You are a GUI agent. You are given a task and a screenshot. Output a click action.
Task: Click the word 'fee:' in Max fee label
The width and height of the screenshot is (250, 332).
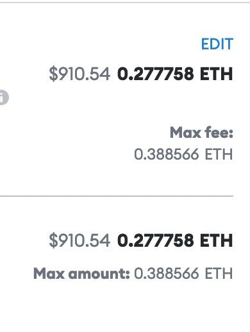point(219,133)
